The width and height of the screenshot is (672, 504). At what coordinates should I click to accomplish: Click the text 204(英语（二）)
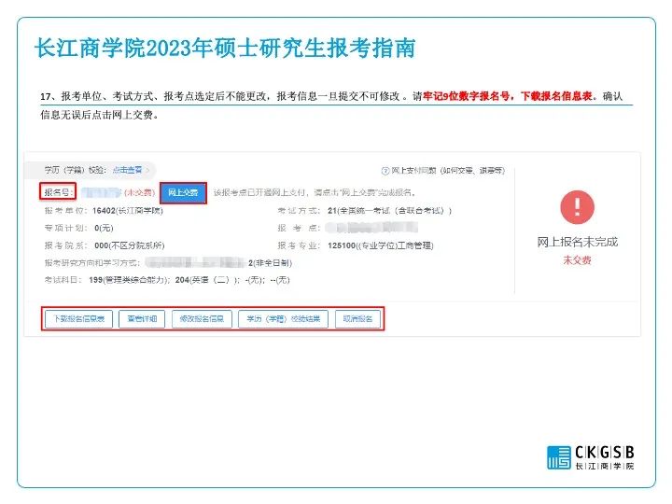point(207,280)
